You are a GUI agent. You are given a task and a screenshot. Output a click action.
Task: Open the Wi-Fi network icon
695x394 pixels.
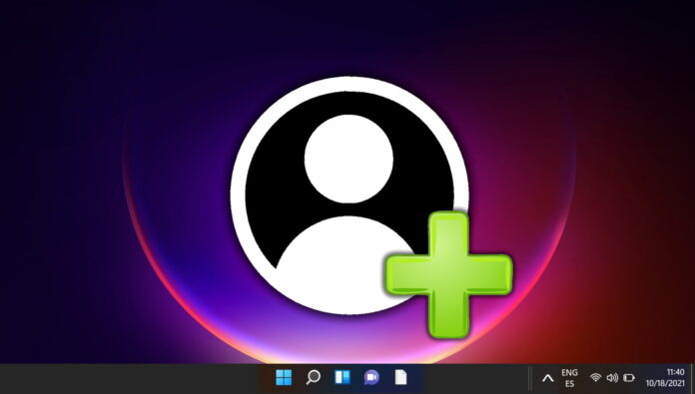click(x=596, y=378)
